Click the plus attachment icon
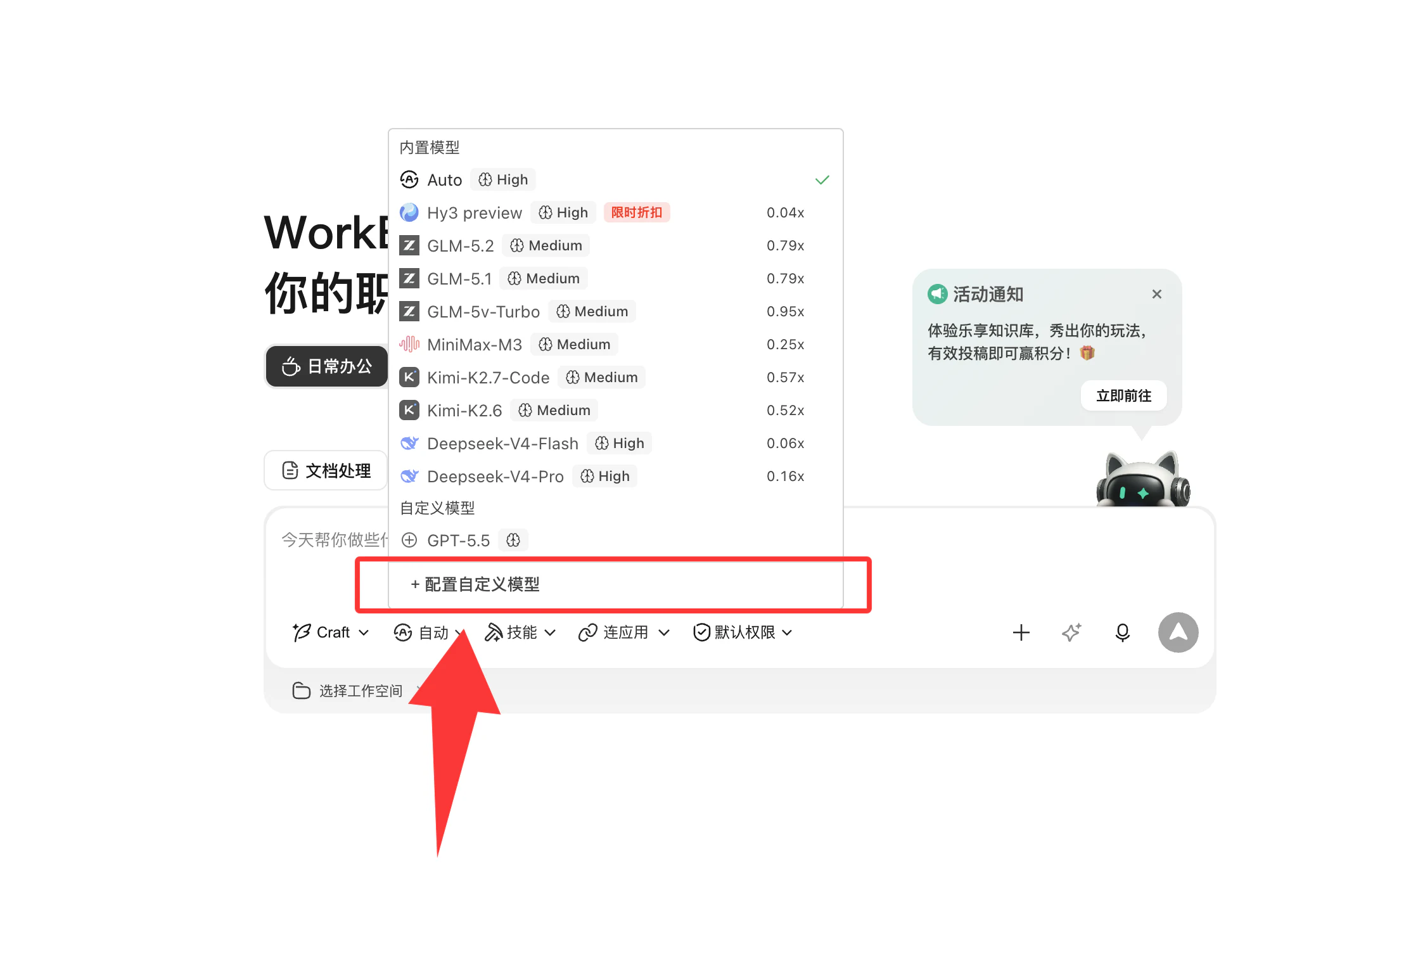 [x=1021, y=632]
